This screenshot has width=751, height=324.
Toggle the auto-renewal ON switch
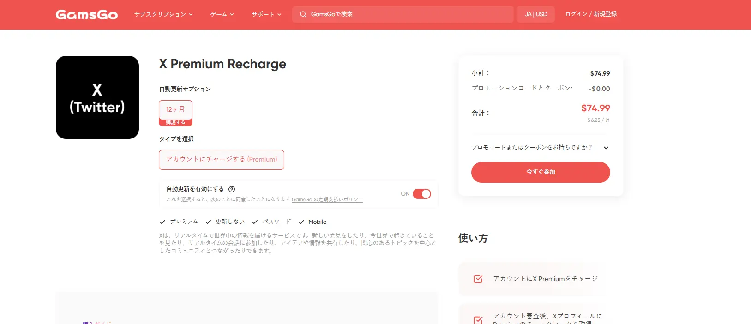pyautogui.click(x=421, y=194)
